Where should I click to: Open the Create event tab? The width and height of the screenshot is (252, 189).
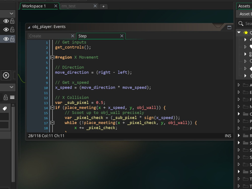[x=35, y=36]
